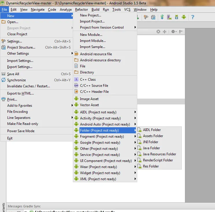Click the Save All floppy disk icon
Screen dimensions: 215x212
[3, 74]
